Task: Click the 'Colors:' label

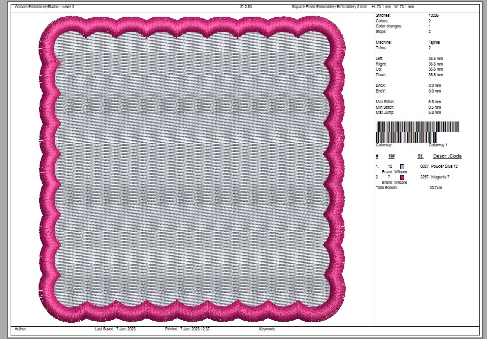Action: coord(382,21)
